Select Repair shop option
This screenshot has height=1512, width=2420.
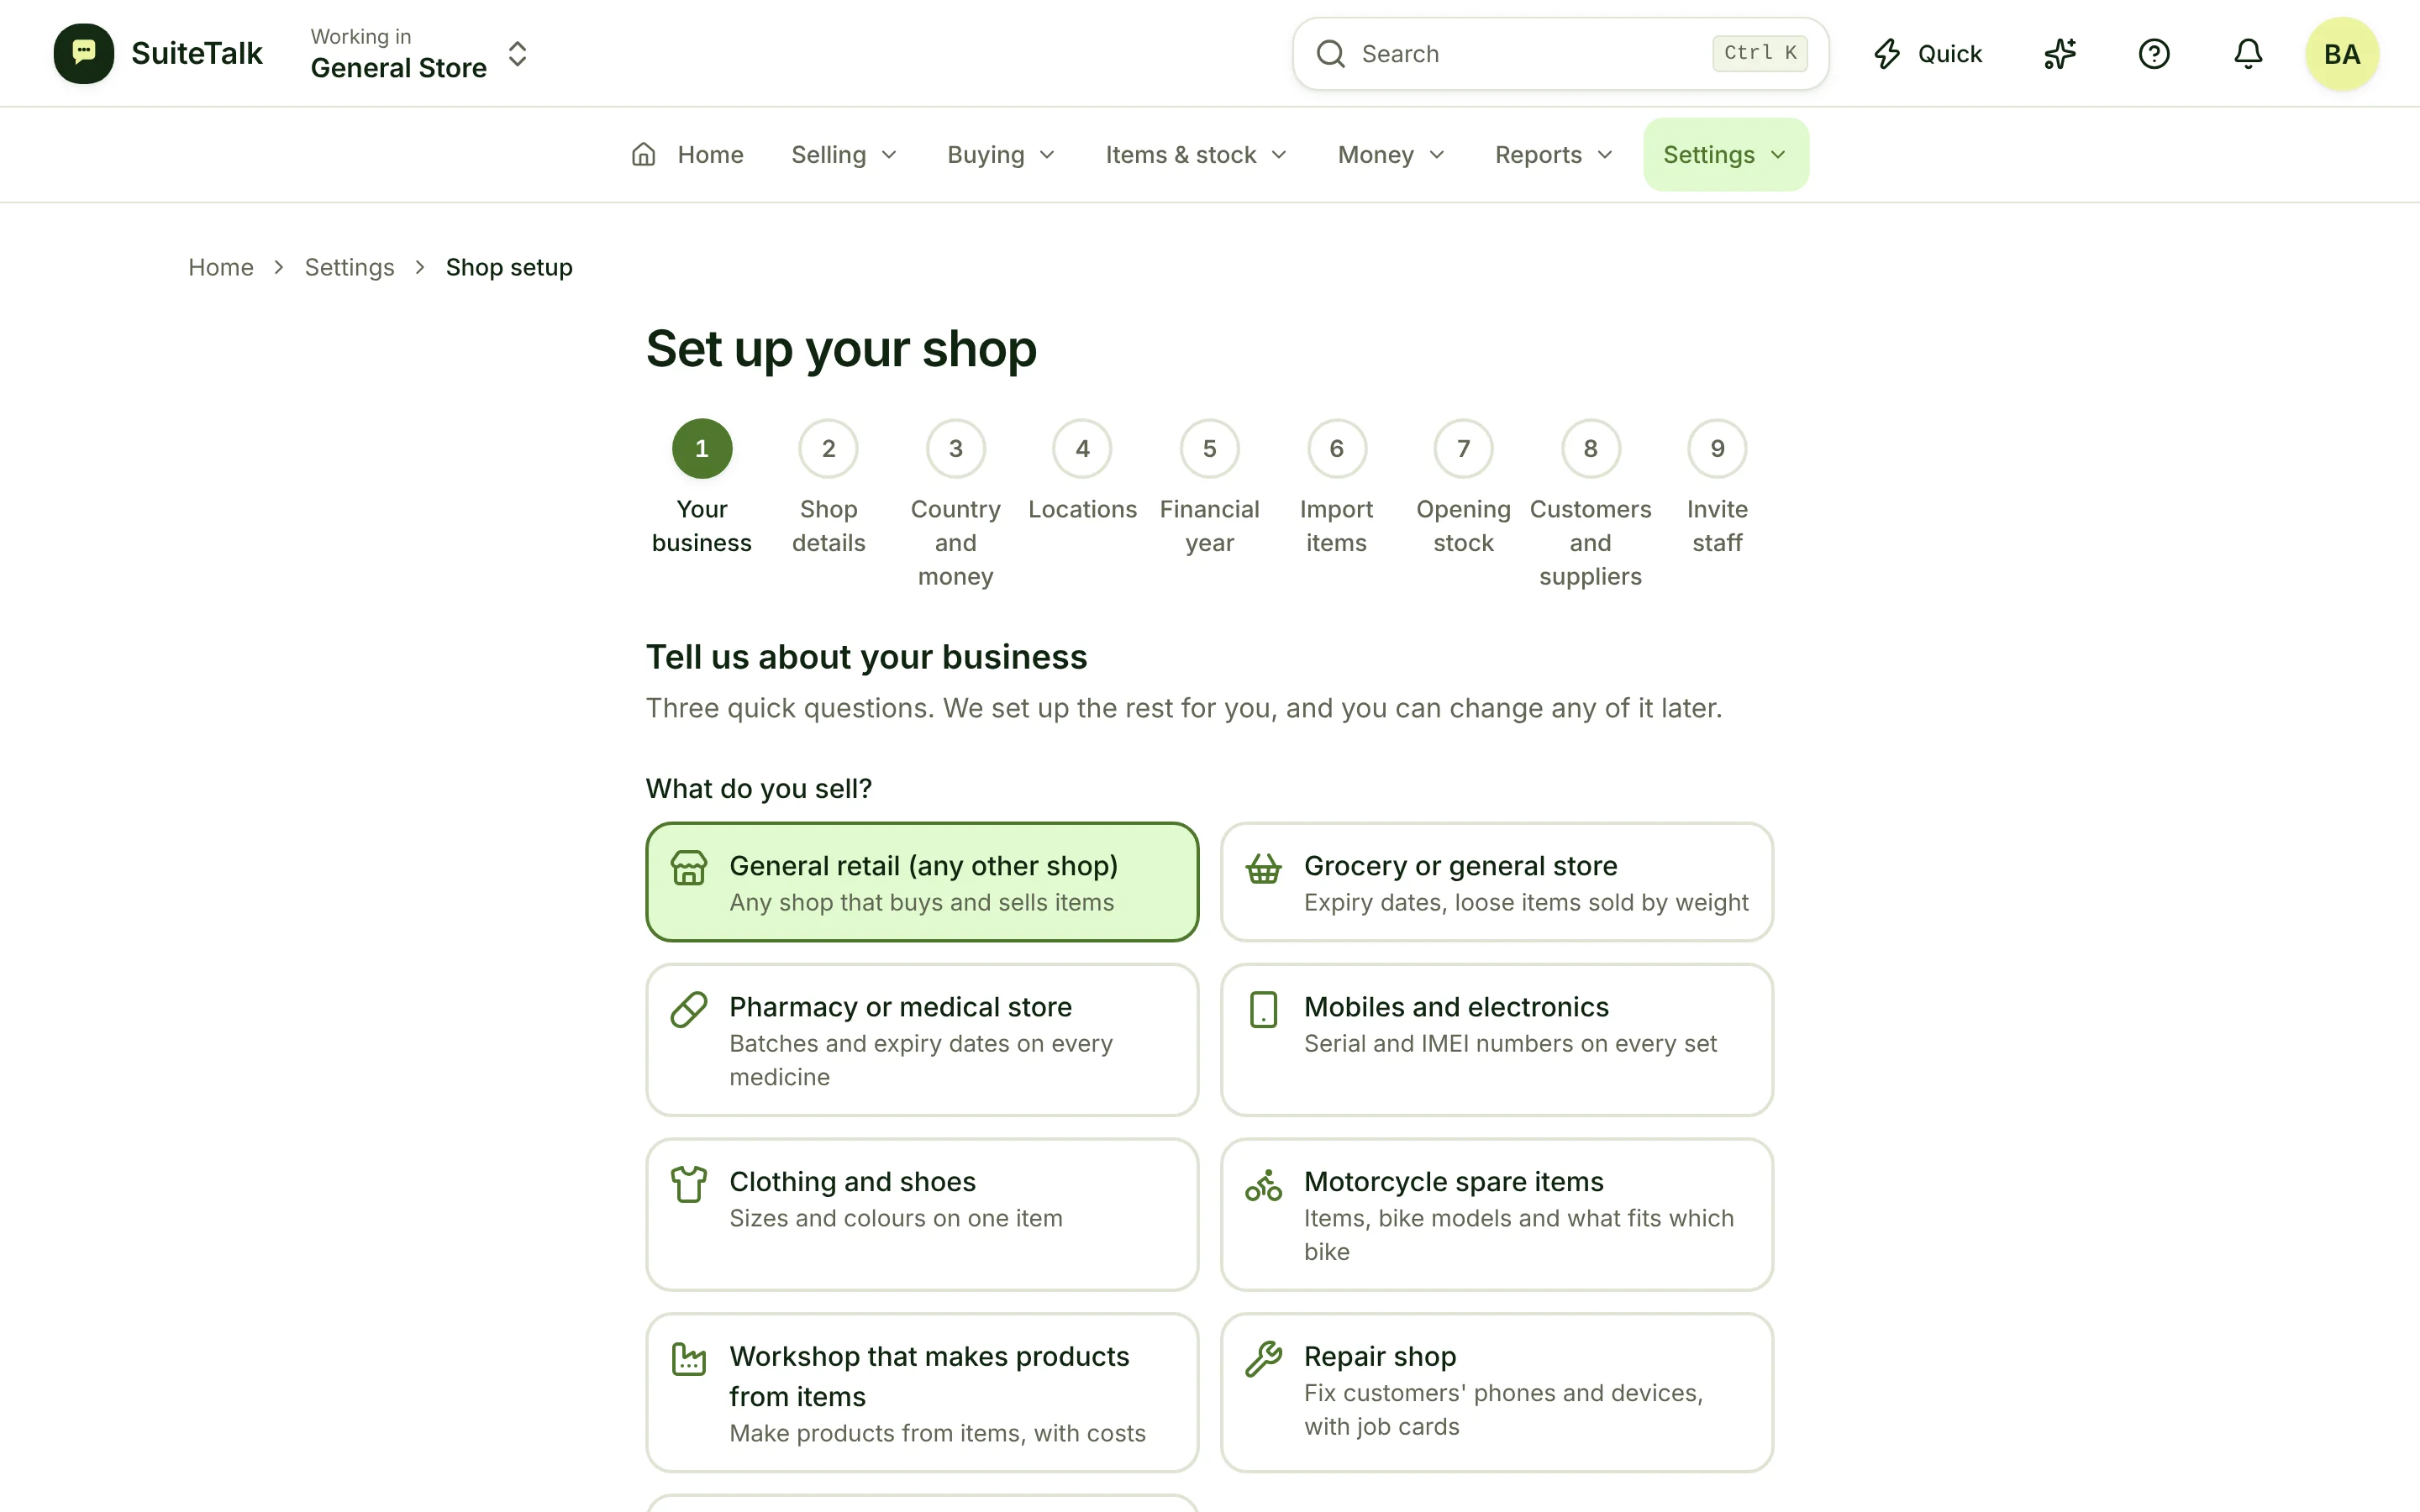point(1497,1392)
